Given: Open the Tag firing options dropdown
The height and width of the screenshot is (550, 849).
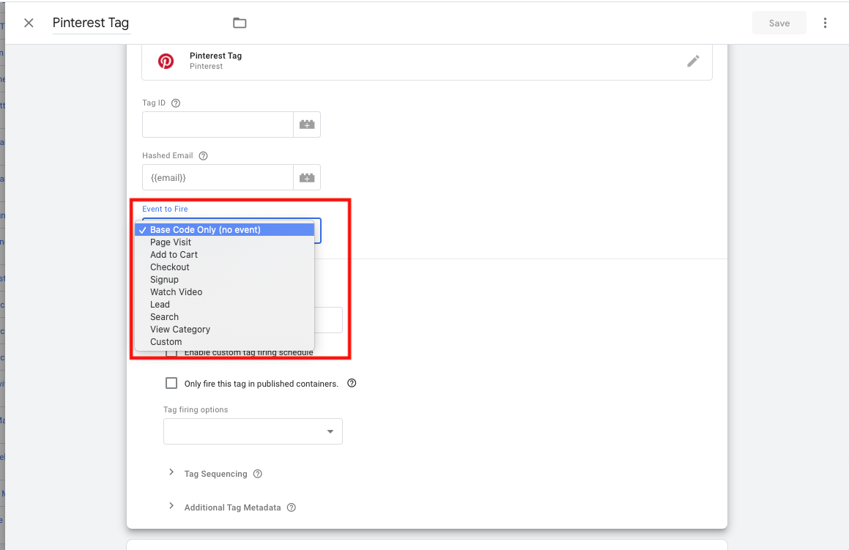Looking at the screenshot, I should (x=253, y=431).
